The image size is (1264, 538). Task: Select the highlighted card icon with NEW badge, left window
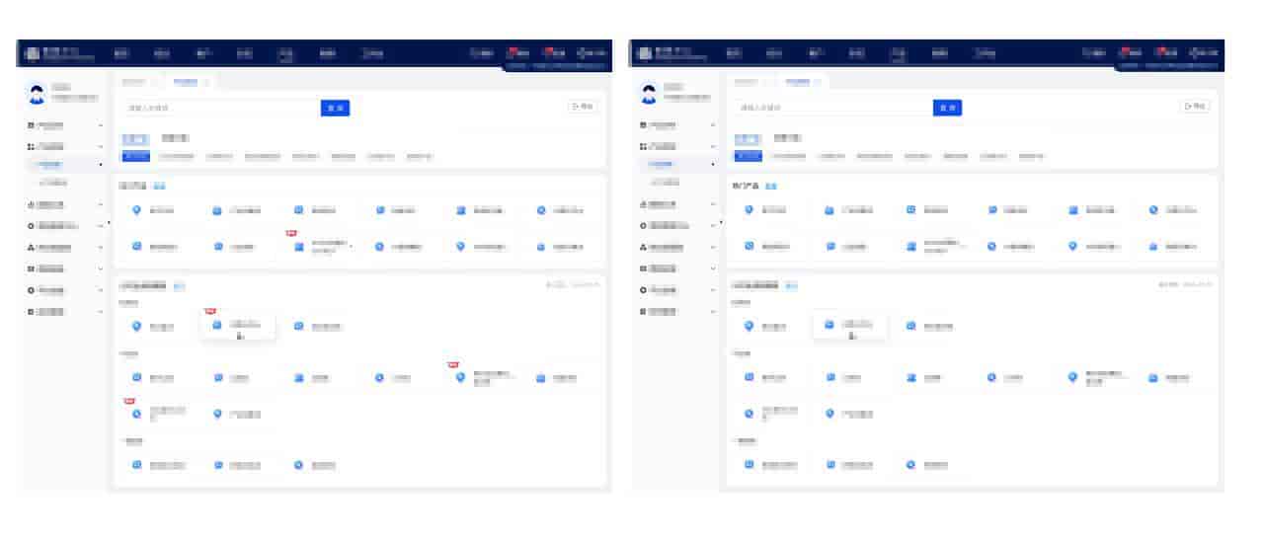[218, 325]
